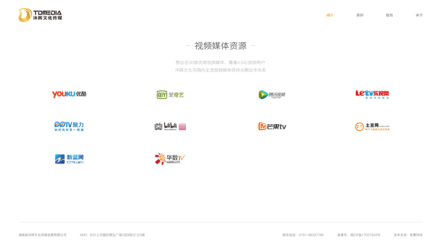Click the text 整合近30家优质视频媒体
The image size is (441, 248).
point(200,62)
